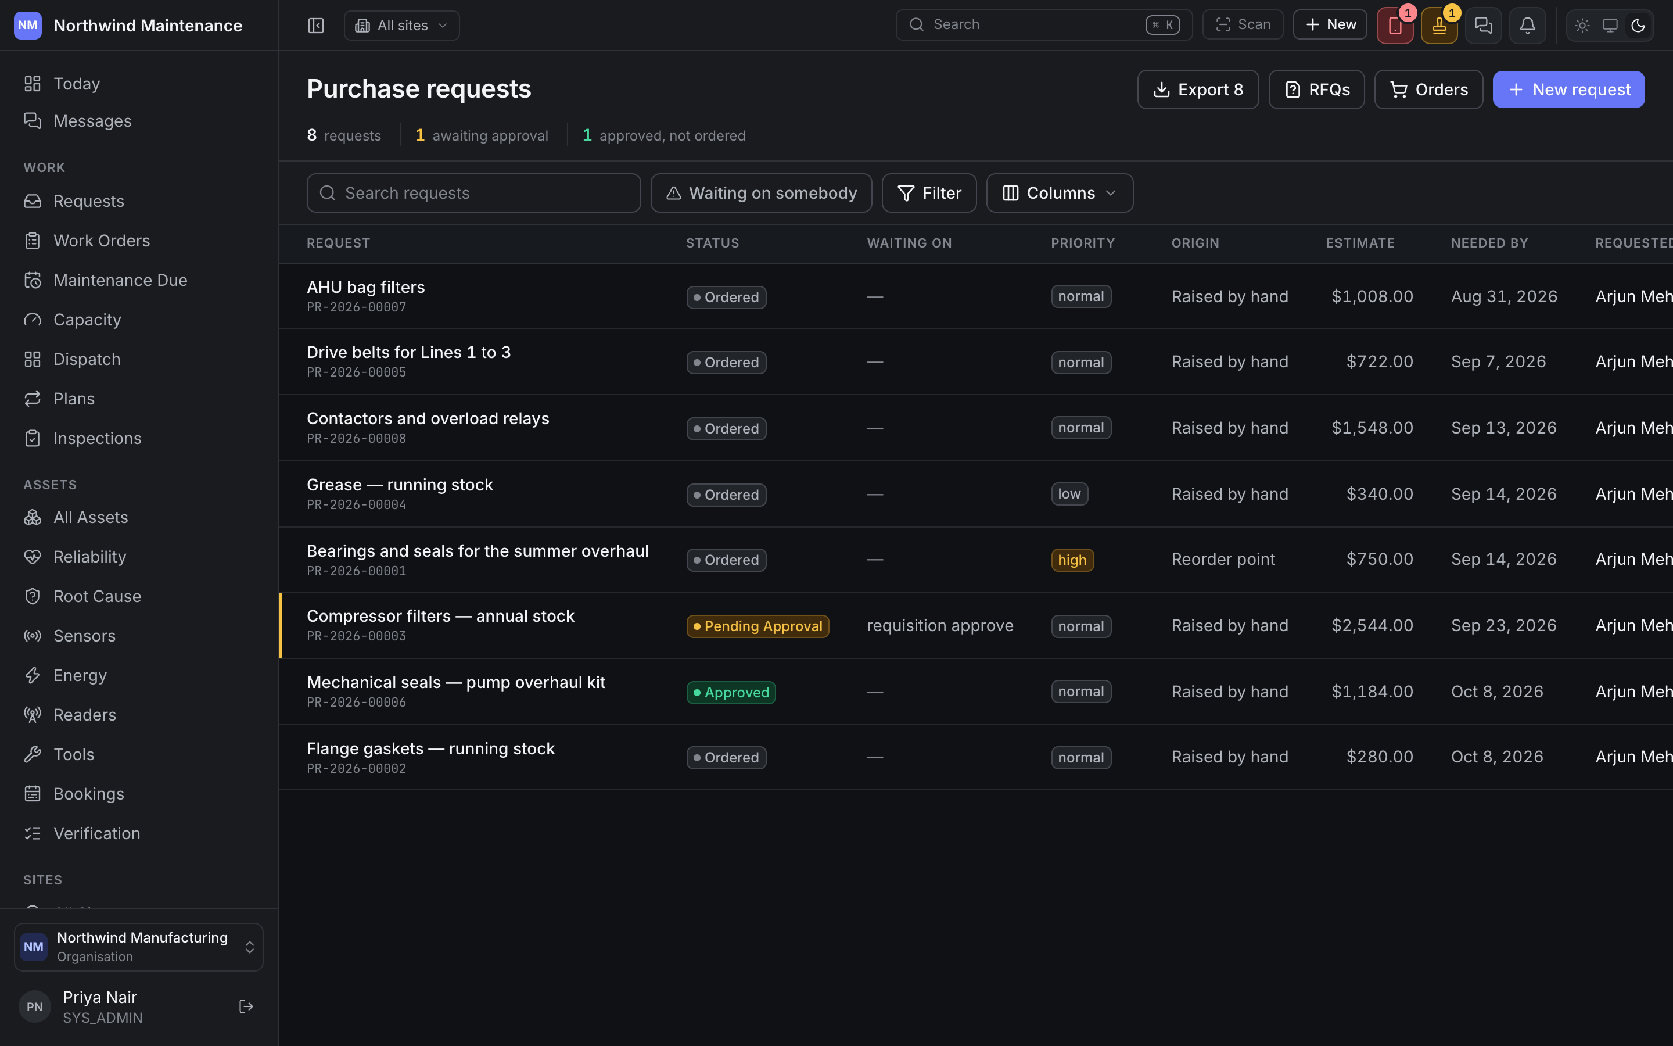
Task: Open Capacity in sidebar
Action: click(139, 320)
